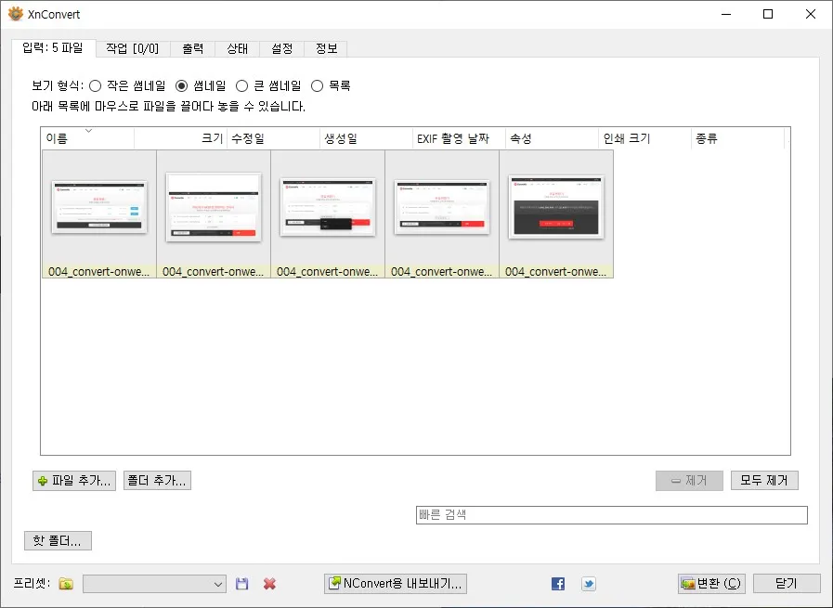This screenshot has width=833, height=608.
Task: Click the NConvert용 내보내기... button
Action: (396, 584)
